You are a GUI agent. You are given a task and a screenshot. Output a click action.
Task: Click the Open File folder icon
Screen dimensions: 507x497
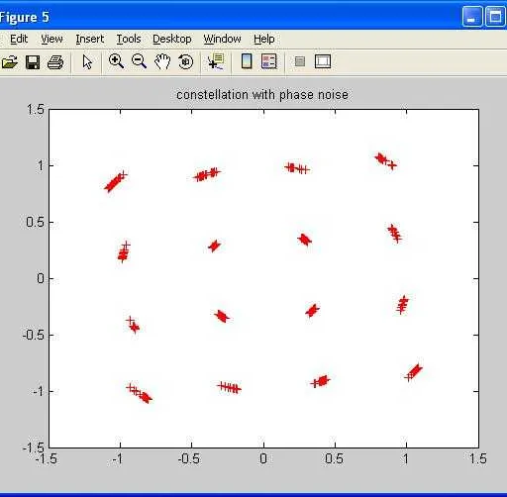pos(9,61)
